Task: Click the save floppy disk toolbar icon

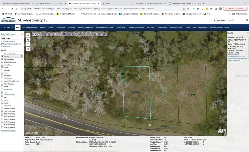Action: coord(105,34)
